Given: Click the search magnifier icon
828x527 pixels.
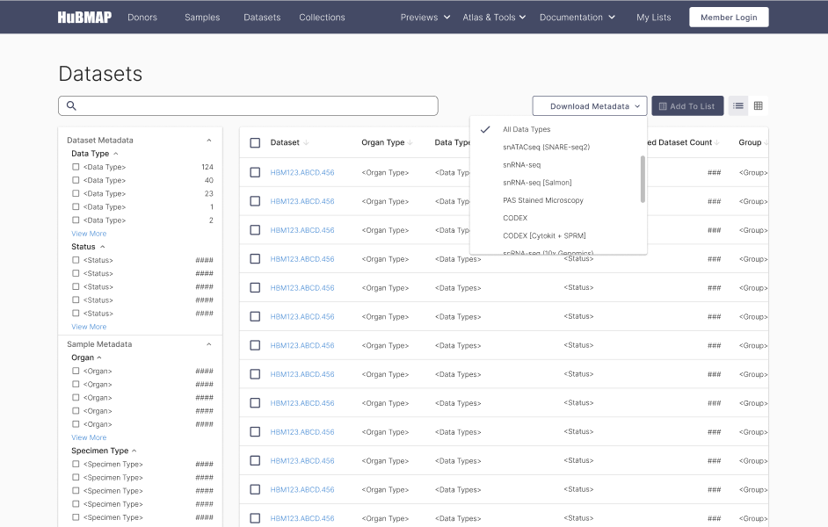Looking at the screenshot, I should point(71,105).
